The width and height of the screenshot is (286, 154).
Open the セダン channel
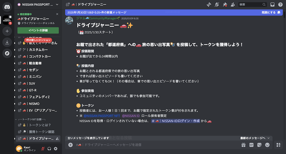tap(38, 70)
